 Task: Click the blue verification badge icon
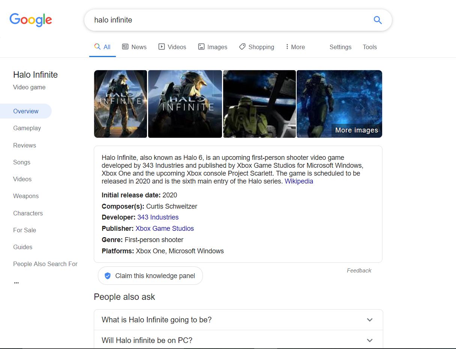coord(108,275)
